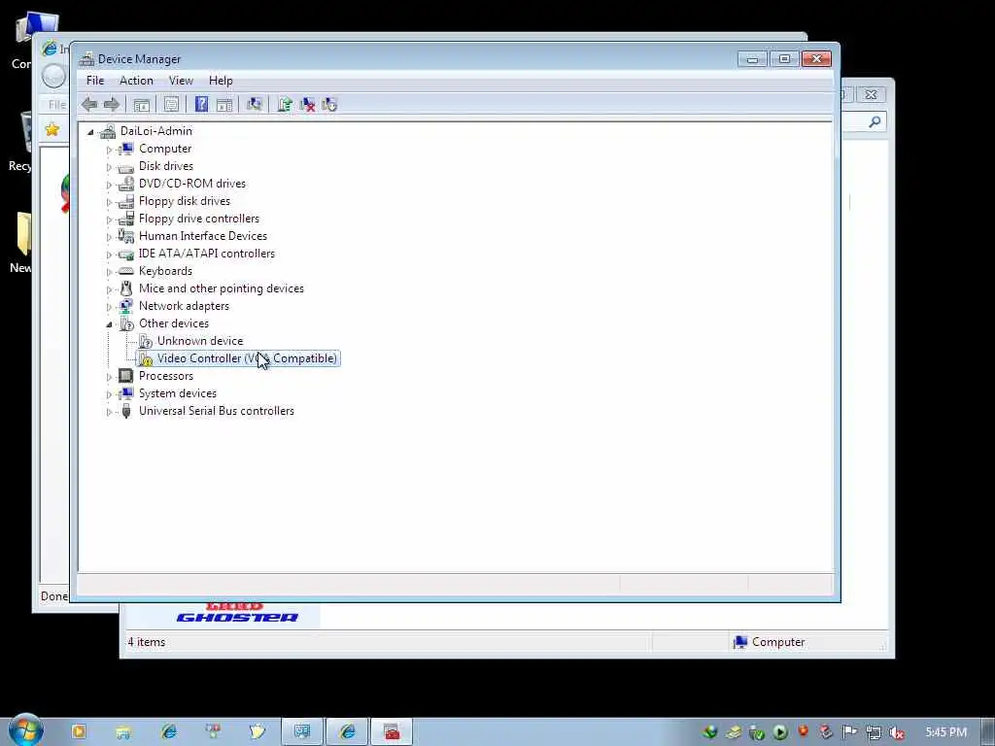This screenshot has width=995, height=746.
Task: Select Video Controller (VGA Compatible) entry
Action: click(247, 358)
